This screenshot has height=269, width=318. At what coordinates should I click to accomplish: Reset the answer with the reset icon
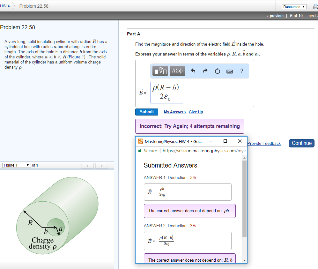217,71
